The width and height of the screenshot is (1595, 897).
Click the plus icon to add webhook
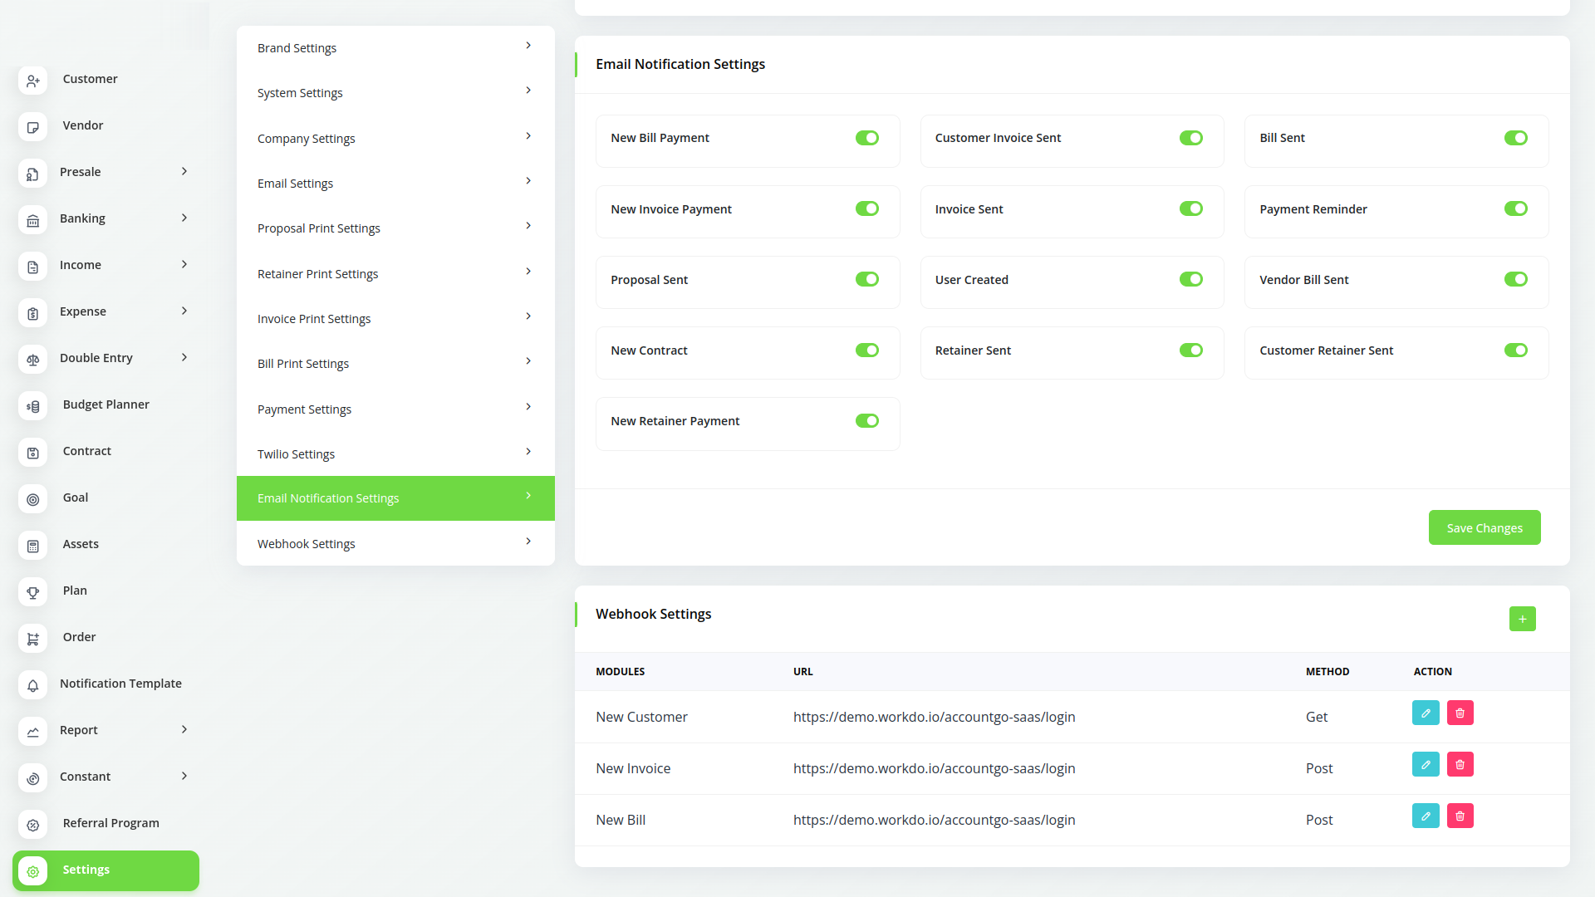[x=1522, y=619]
